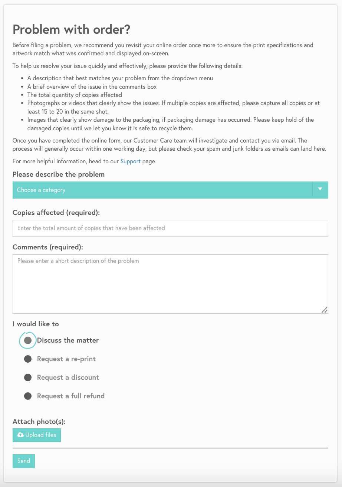Viewport: 342px width, 487px height.
Task: Click into the Comments text area
Action: (170, 284)
